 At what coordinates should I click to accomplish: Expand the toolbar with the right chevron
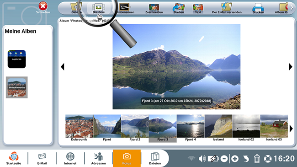click(292, 8)
